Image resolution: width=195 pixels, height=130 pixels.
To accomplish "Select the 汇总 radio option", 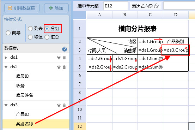I will [47, 37].
